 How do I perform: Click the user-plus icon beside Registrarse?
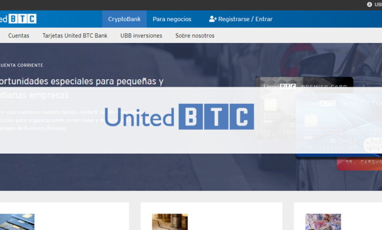pos(213,19)
